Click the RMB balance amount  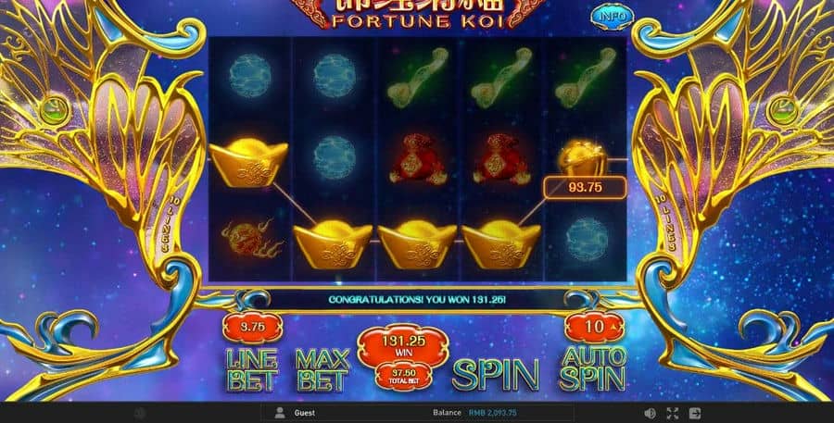[x=493, y=413]
